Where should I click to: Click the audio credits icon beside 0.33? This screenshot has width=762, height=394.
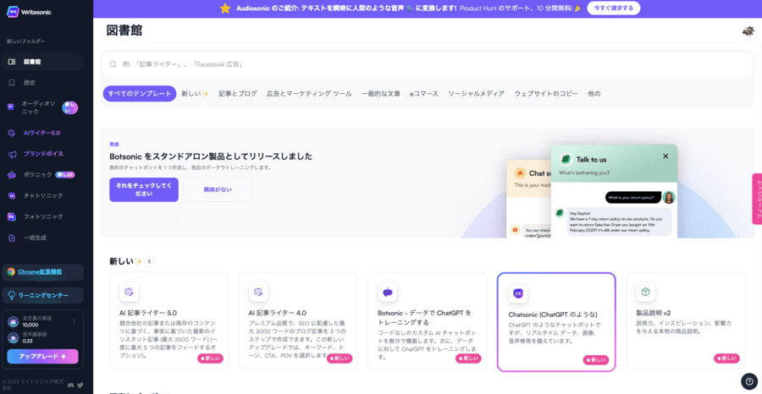pyautogui.click(x=13, y=337)
